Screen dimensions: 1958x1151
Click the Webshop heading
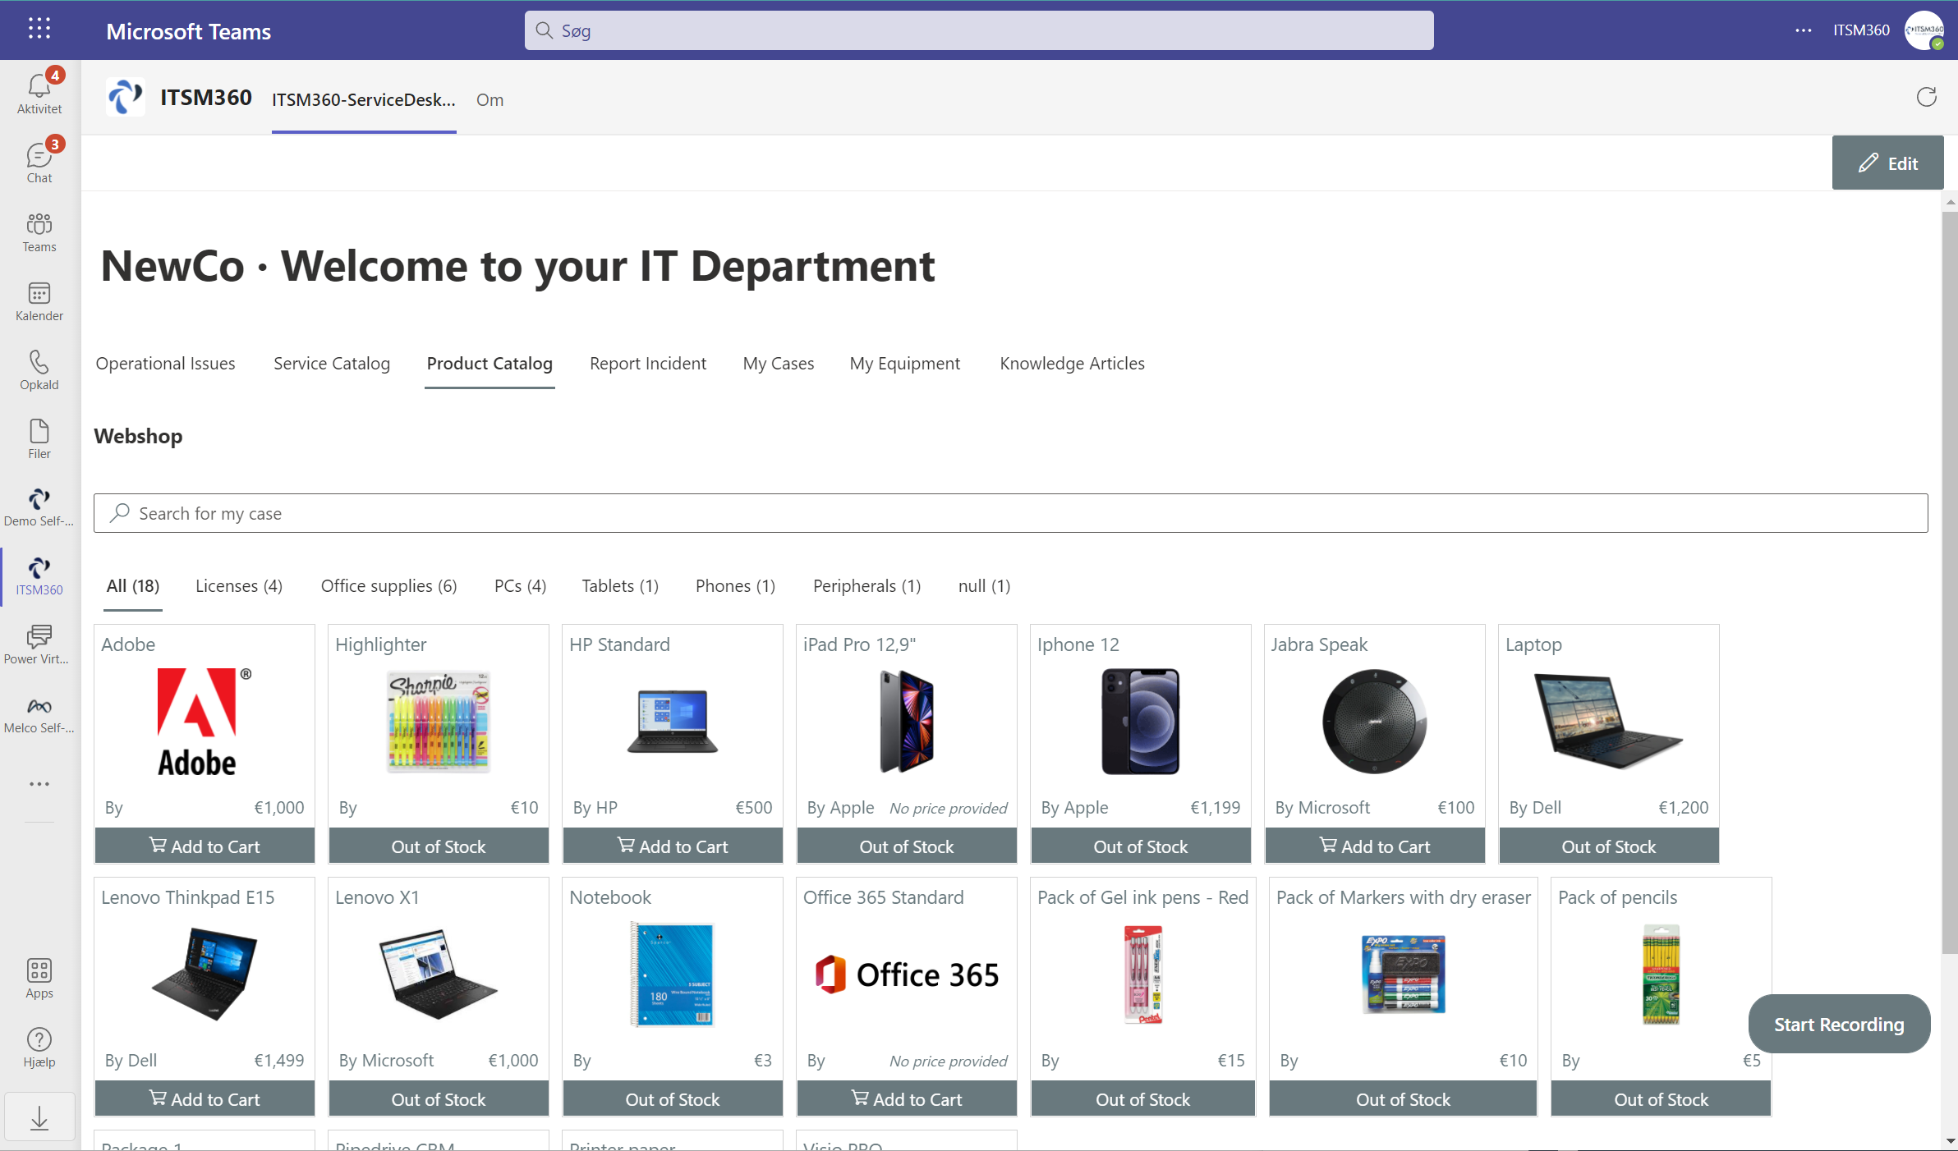coord(138,436)
